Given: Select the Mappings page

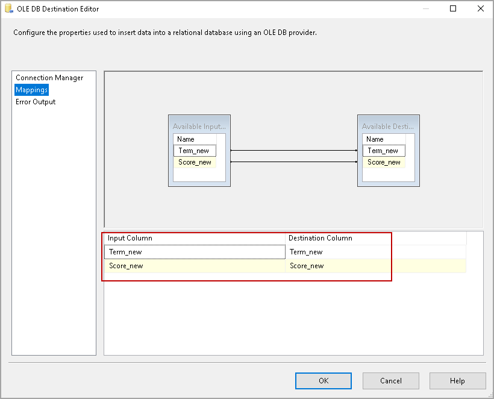Looking at the screenshot, I should pos(32,90).
